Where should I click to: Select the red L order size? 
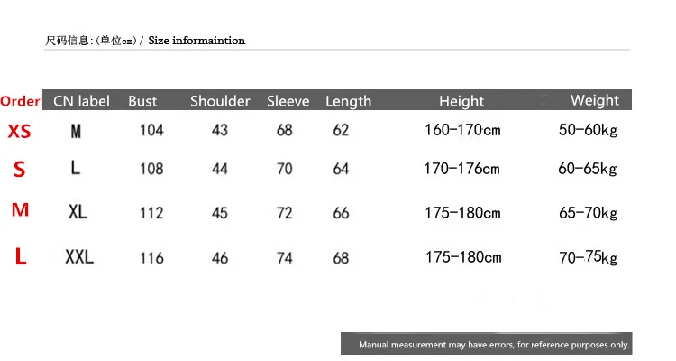21,256
